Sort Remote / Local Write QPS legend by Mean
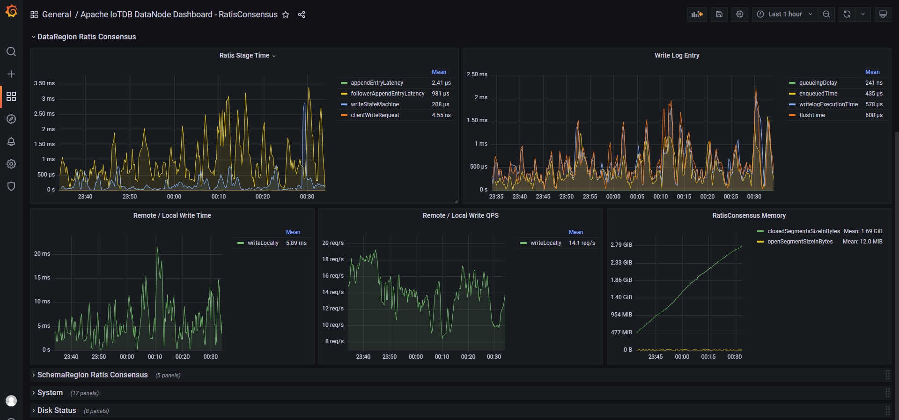This screenshot has height=420, width=899. click(x=576, y=232)
